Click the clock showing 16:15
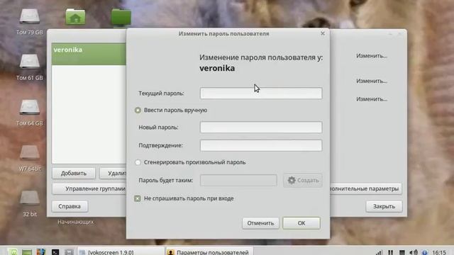The width and height of the screenshot is (454, 255). click(x=439, y=252)
